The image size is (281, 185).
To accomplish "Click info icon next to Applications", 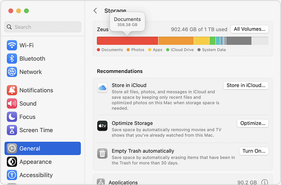I will click(x=264, y=182).
